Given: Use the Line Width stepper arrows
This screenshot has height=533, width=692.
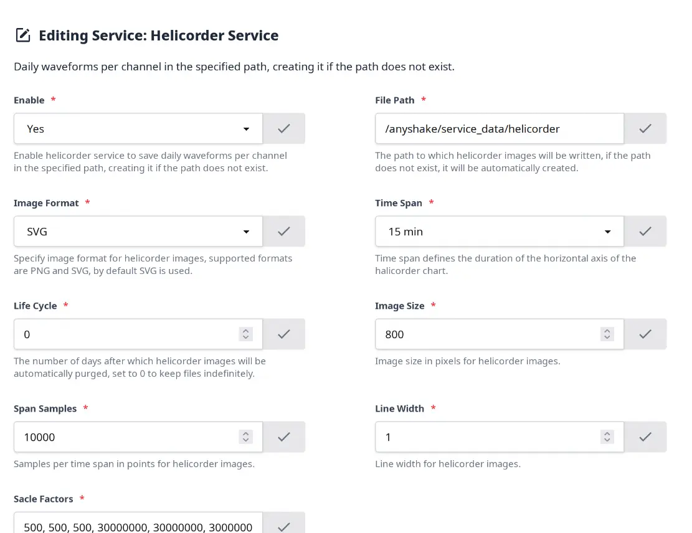Looking at the screenshot, I should [607, 437].
